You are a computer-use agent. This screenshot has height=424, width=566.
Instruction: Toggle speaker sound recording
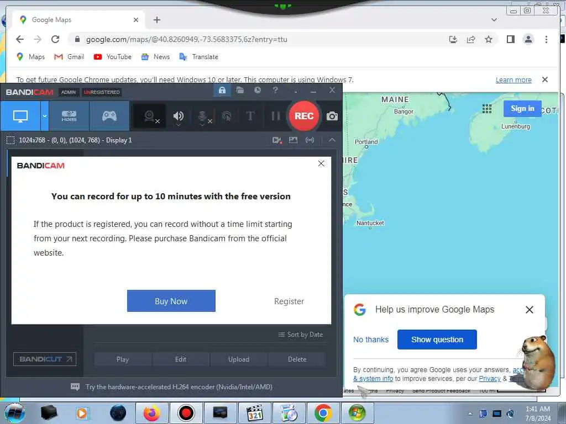(x=179, y=116)
